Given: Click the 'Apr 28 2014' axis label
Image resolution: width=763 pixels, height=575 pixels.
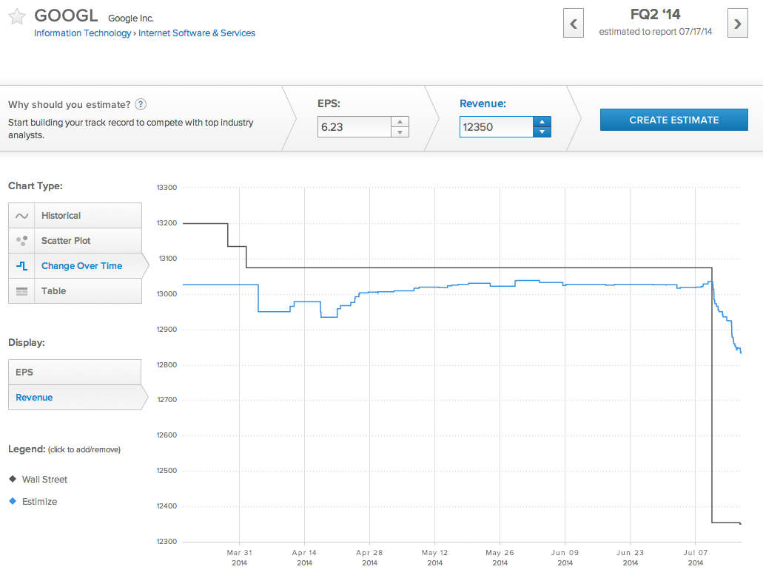Looking at the screenshot, I should (369, 557).
